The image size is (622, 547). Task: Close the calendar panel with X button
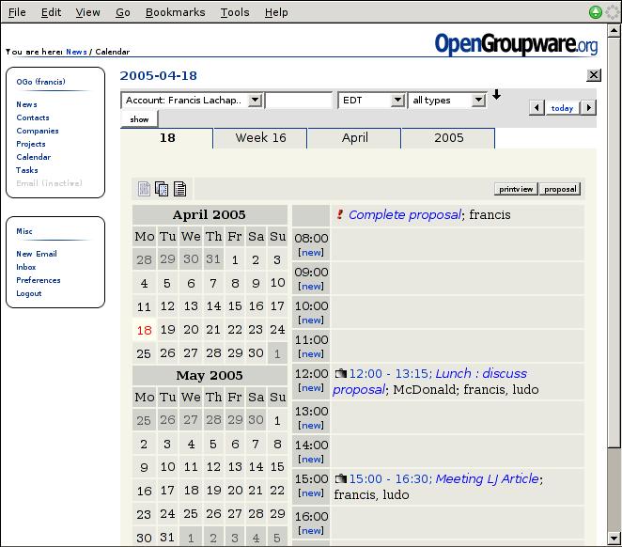click(x=594, y=76)
